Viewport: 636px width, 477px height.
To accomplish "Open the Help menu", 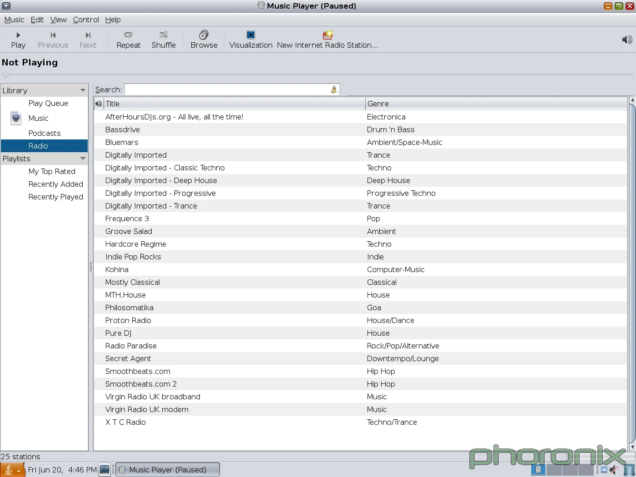I will 113,20.
